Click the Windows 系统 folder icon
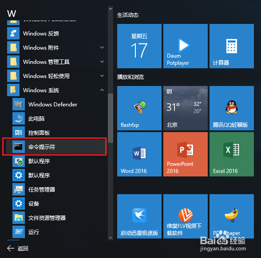The image size is (261, 258). click(x=13, y=90)
